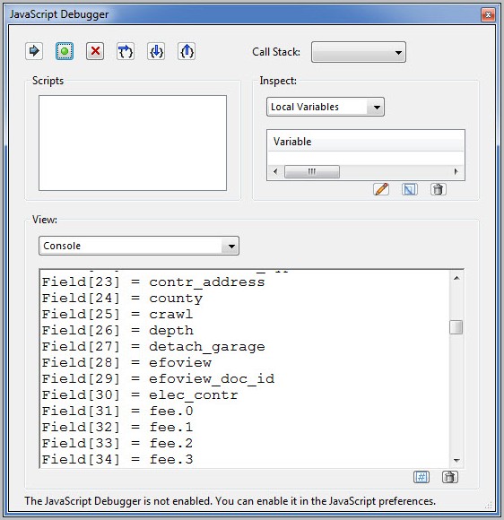Open the Local Variables inspect dropdown

pyautogui.click(x=326, y=107)
